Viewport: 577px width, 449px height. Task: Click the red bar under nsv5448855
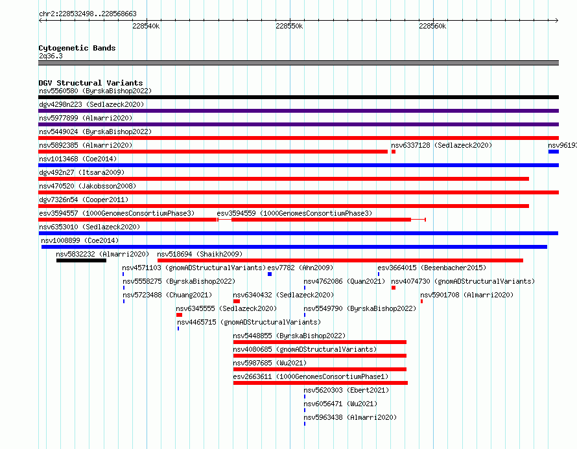[320, 342]
